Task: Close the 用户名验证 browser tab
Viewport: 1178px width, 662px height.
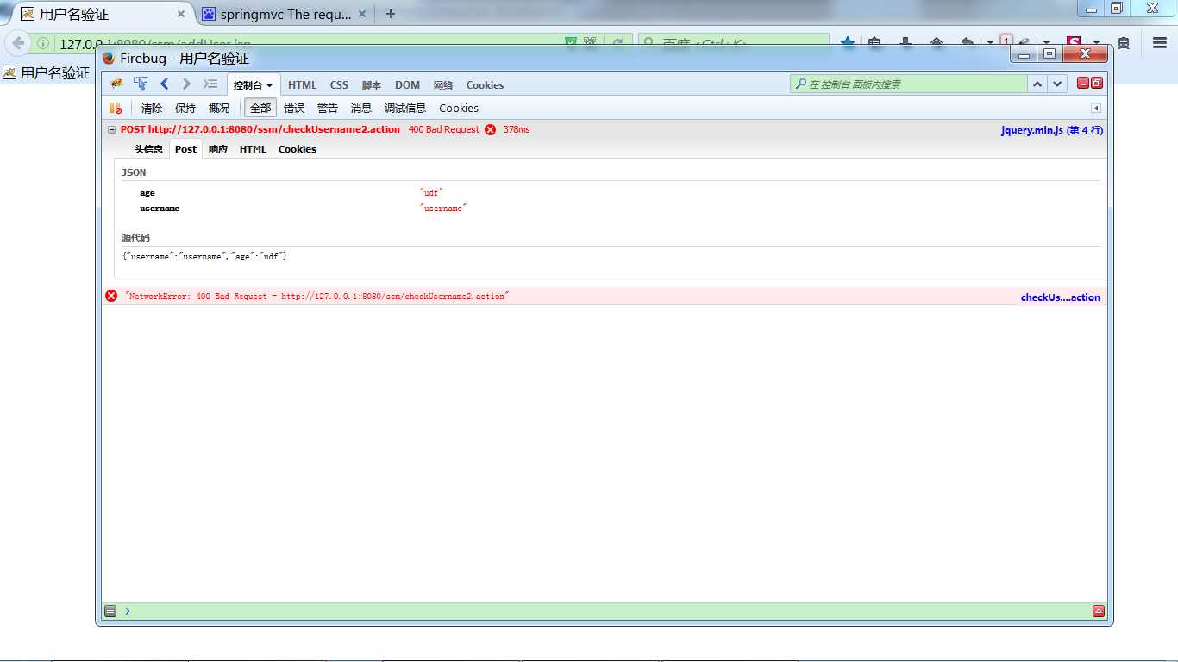Action: click(181, 14)
